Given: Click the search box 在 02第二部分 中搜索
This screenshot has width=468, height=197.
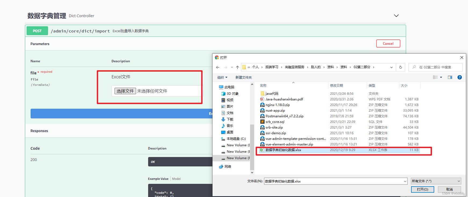Looking at the screenshot, I should tap(436, 67).
